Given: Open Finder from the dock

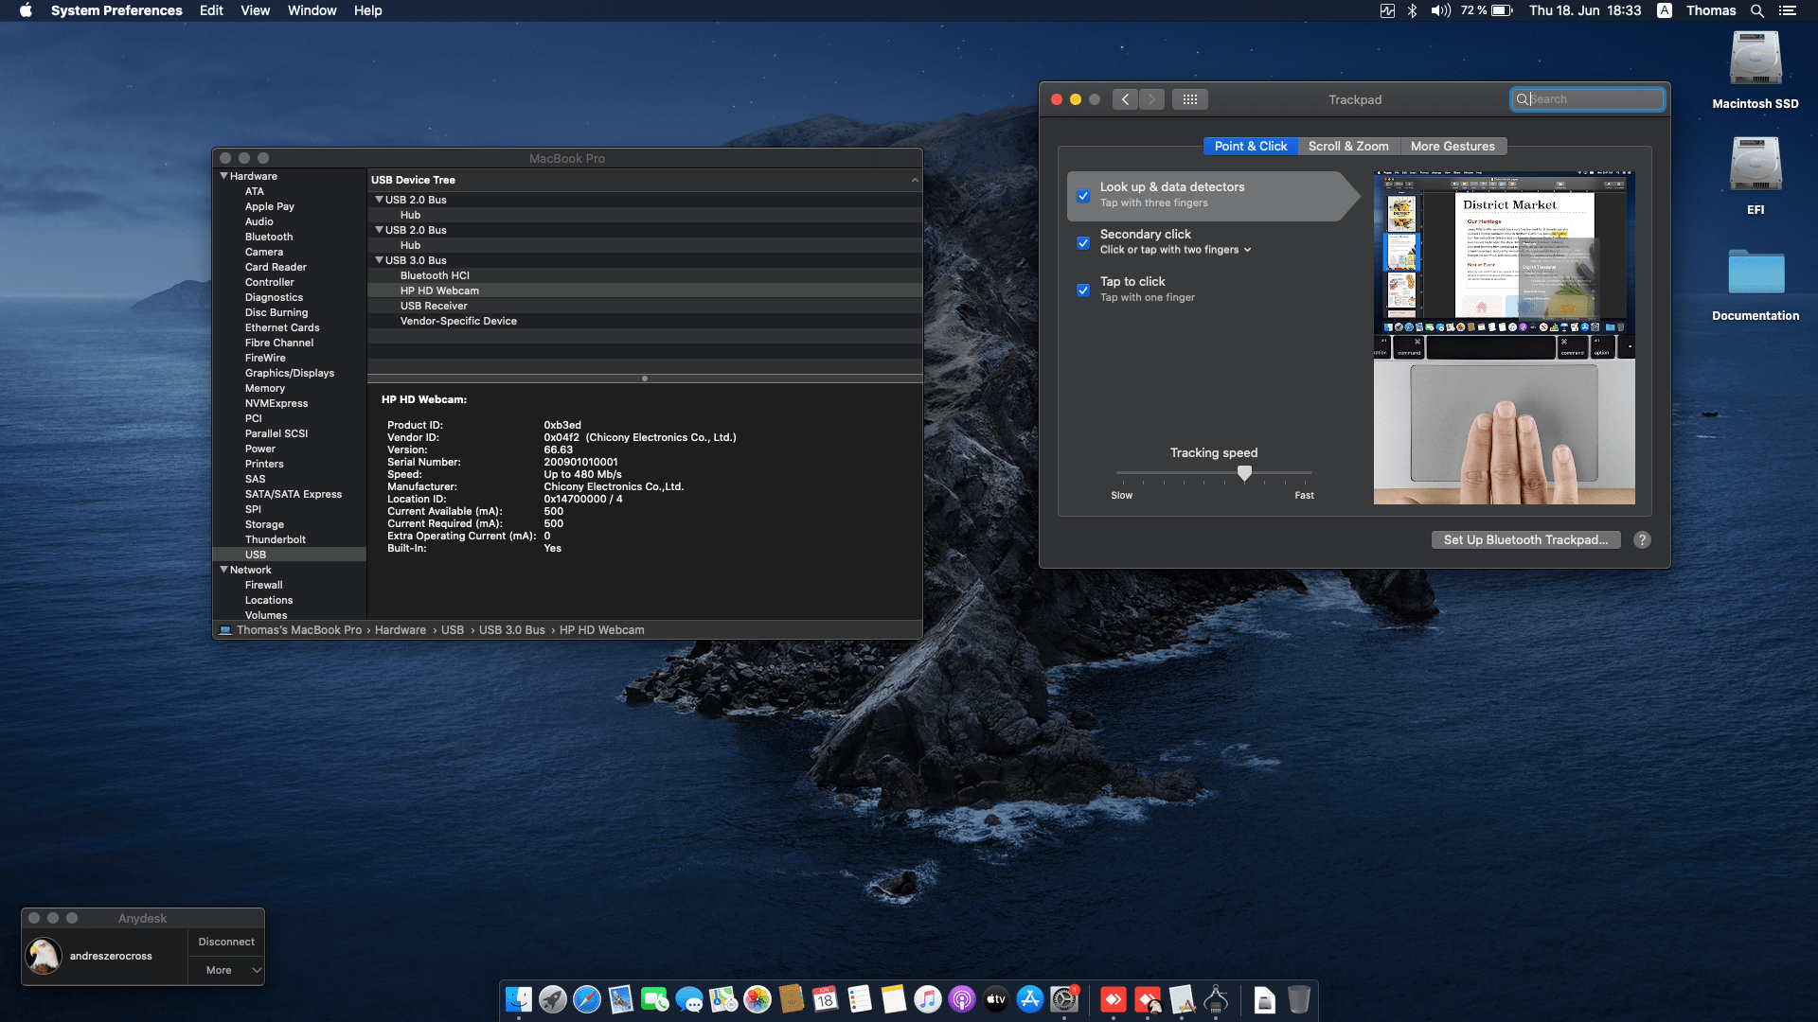Looking at the screenshot, I should [519, 999].
